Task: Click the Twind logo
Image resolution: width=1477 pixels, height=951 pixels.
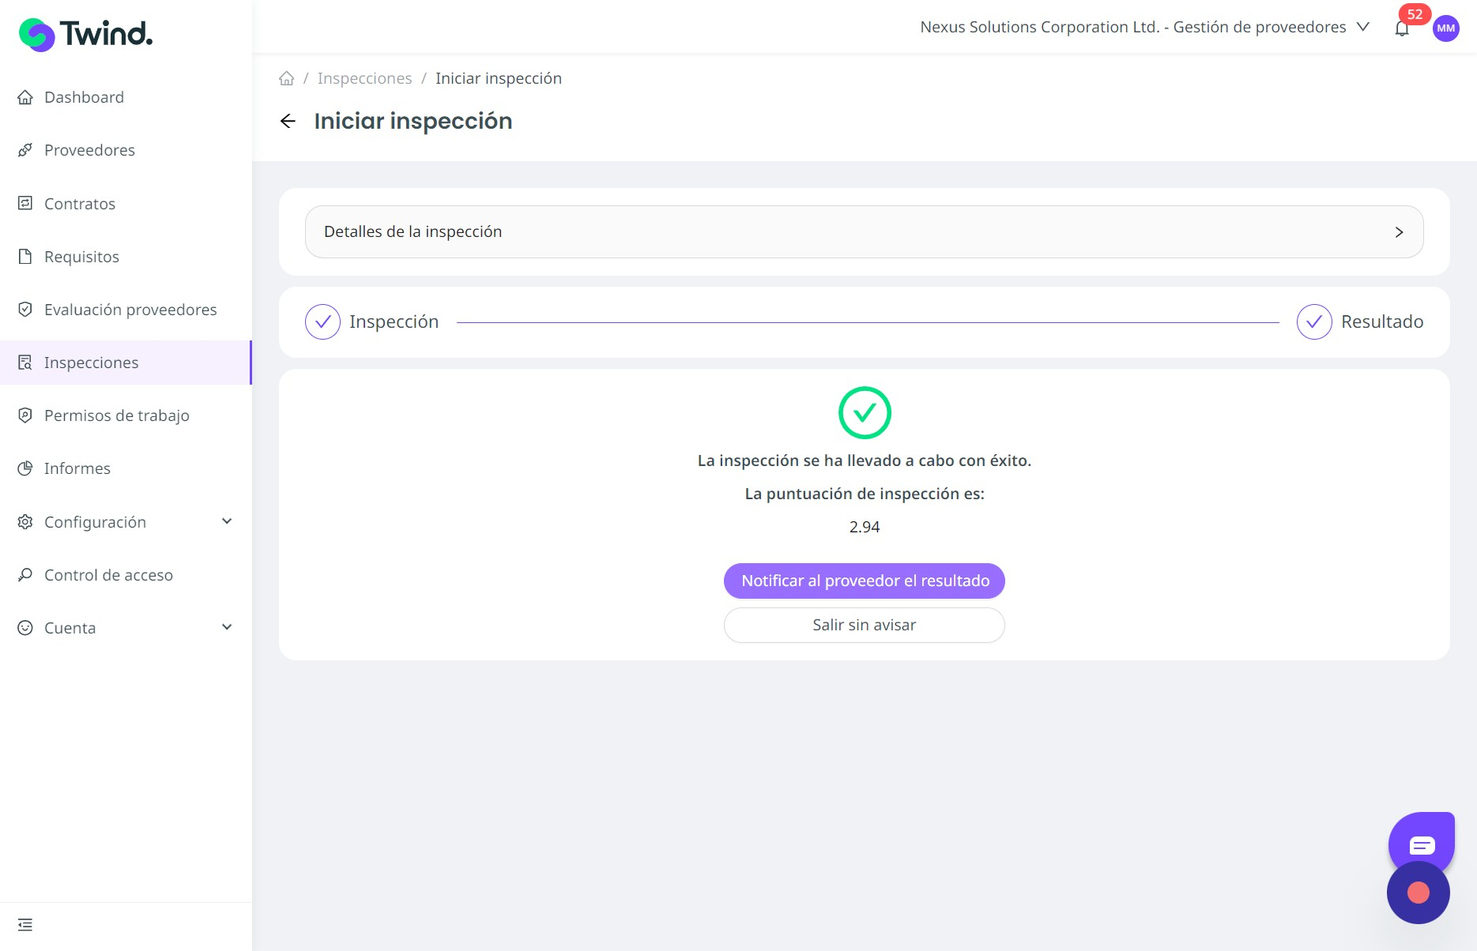Action: pyautogui.click(x=85, y=34)
